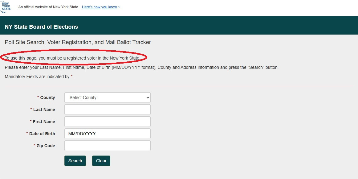The image size is (358, 179).
Task: Focus the Last Name input field
Action: tap(107, 110)
